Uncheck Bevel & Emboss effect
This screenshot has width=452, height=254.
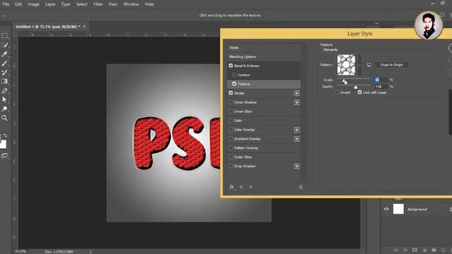click(x=231, y=66)
